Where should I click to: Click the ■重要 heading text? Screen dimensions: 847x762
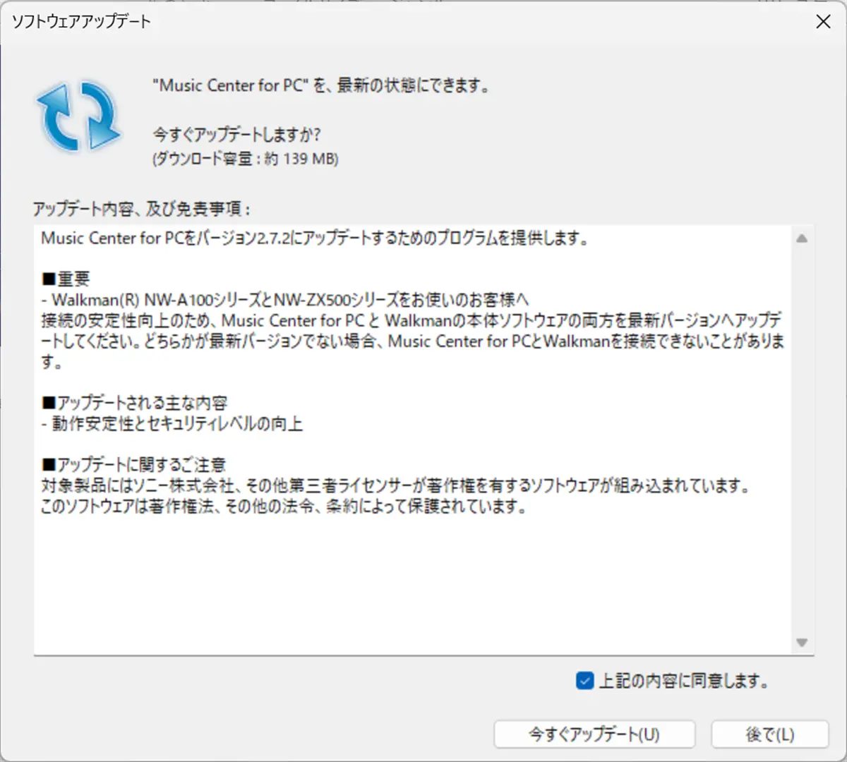(66, 279)
